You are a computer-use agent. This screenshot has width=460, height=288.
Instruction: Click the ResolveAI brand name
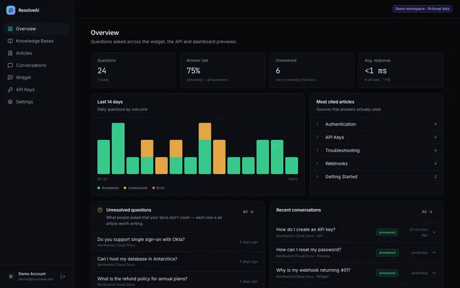pos(29,10)
